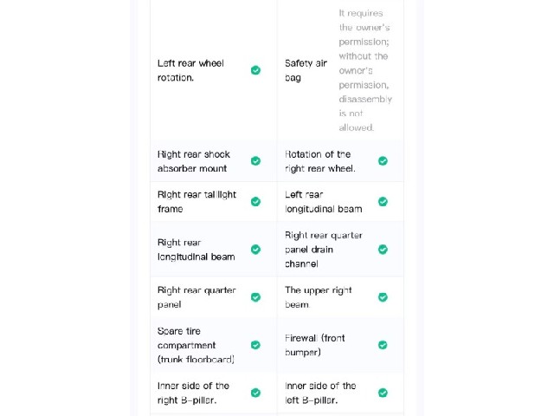The height and width of the screenshot is (416, 554).
Task: Select Spare tire compartment (trunk floorboard) text
Action: coord(196,345)
